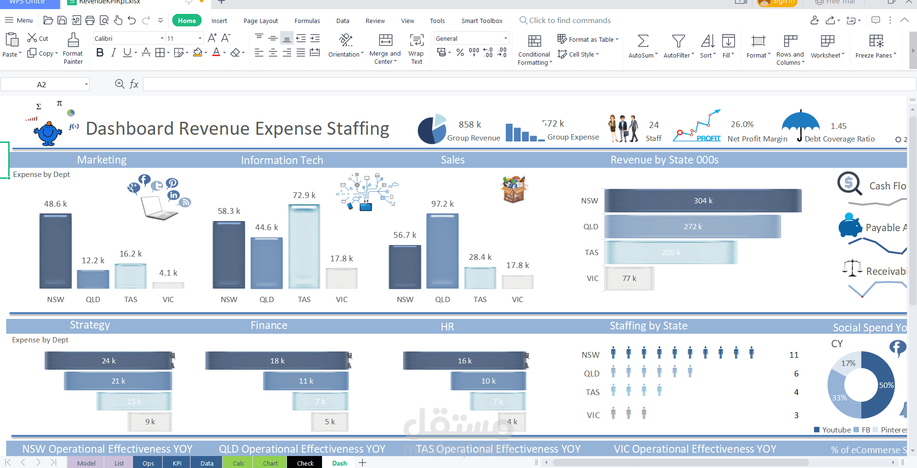Apply strikethrough text formatting
The height and width of the screenshot is (468, 917).
click(x=146, y=52)
